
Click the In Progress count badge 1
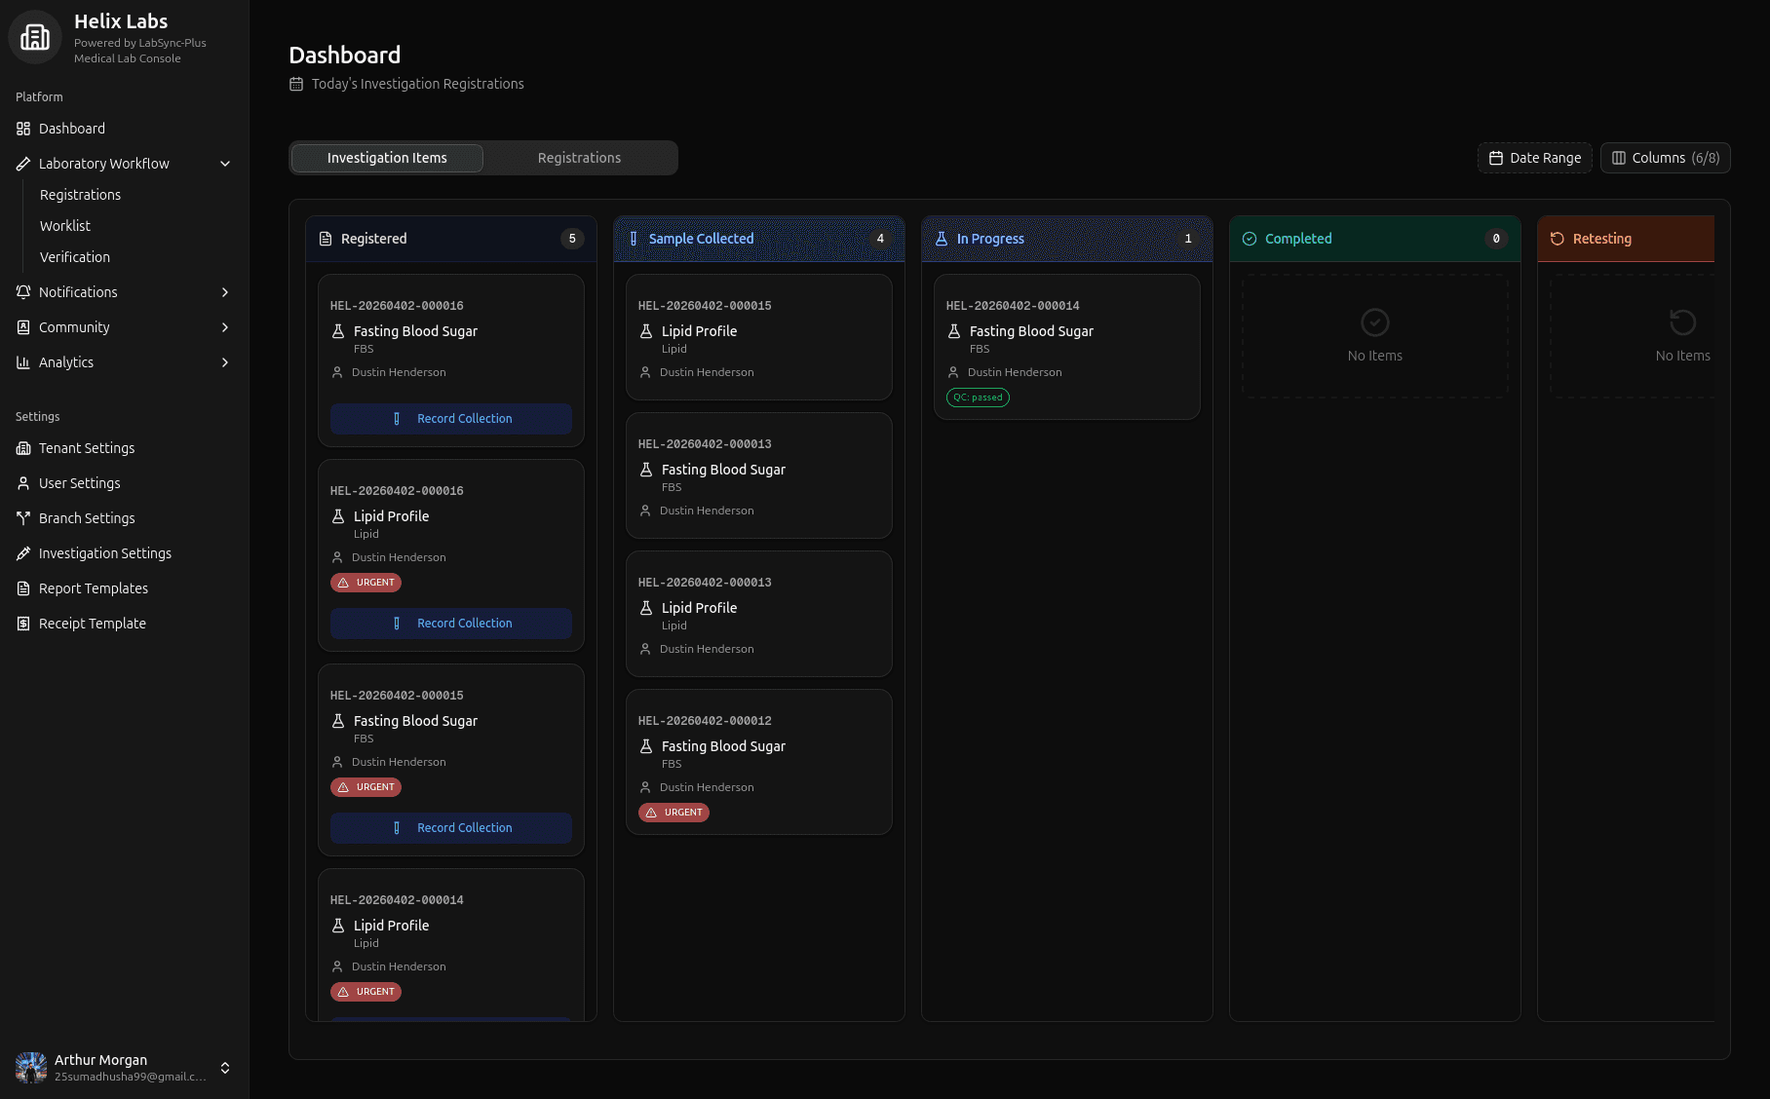pyautogui.click(x=1188, y=239)
